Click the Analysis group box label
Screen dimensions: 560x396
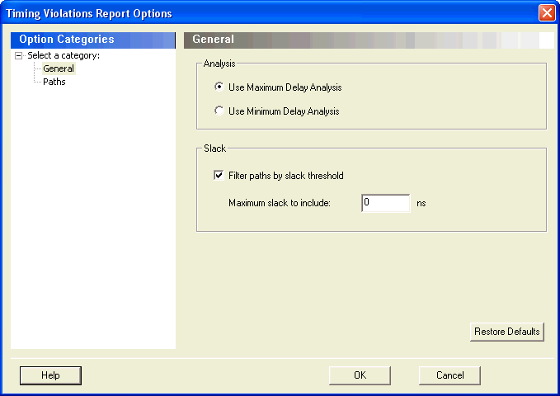tap(219, 64)
